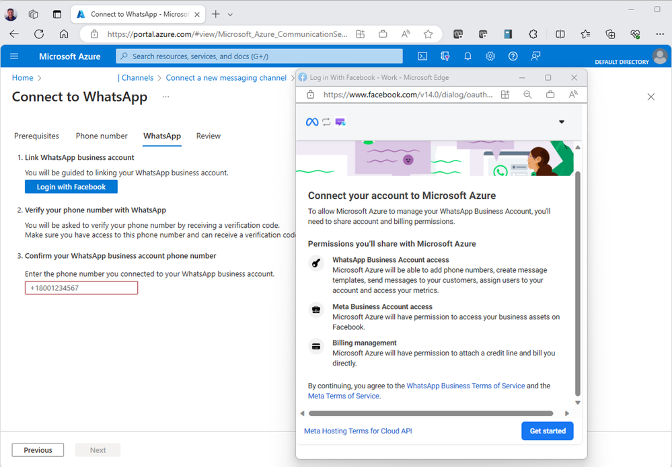Viewport: 672px width, 467px height.
Task: Open browser extensions puzzle icon
Action: point(533,34)
